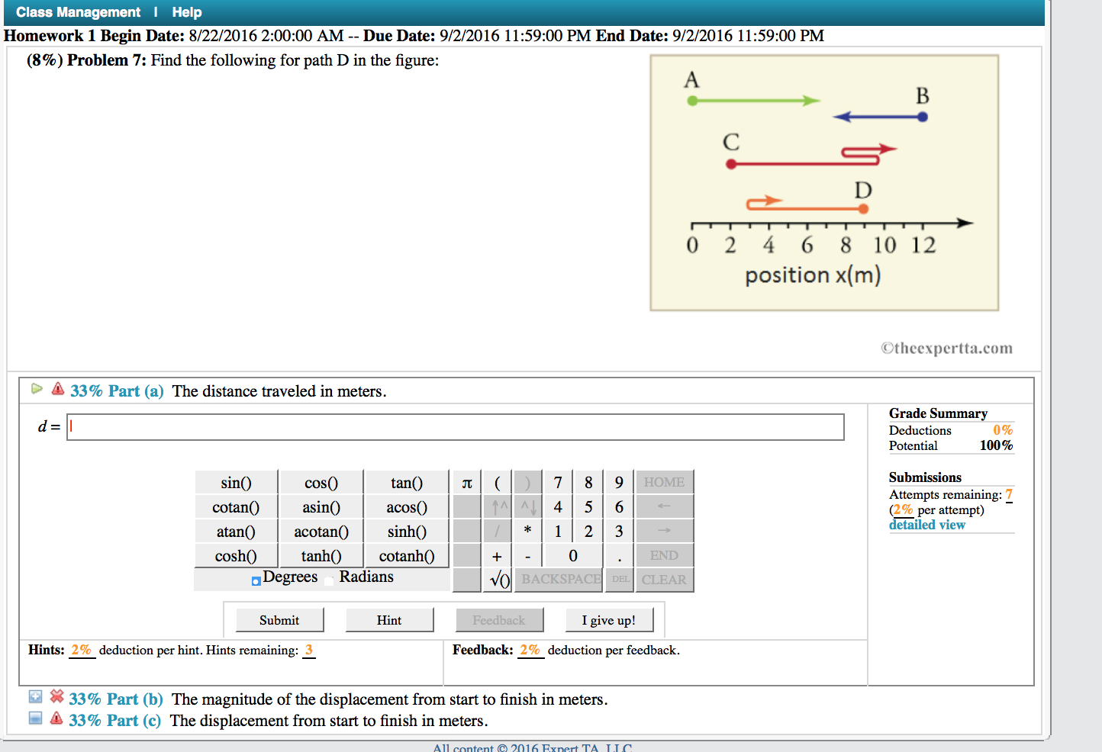This screenshot has width=1102, height=752.
Task: Submit the answer for Part (a)
Action: coord(279,619)
